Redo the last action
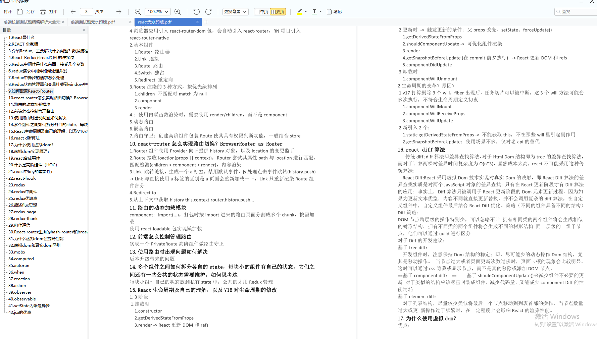This screenshot has width=597, height=339. coord(208,11)
